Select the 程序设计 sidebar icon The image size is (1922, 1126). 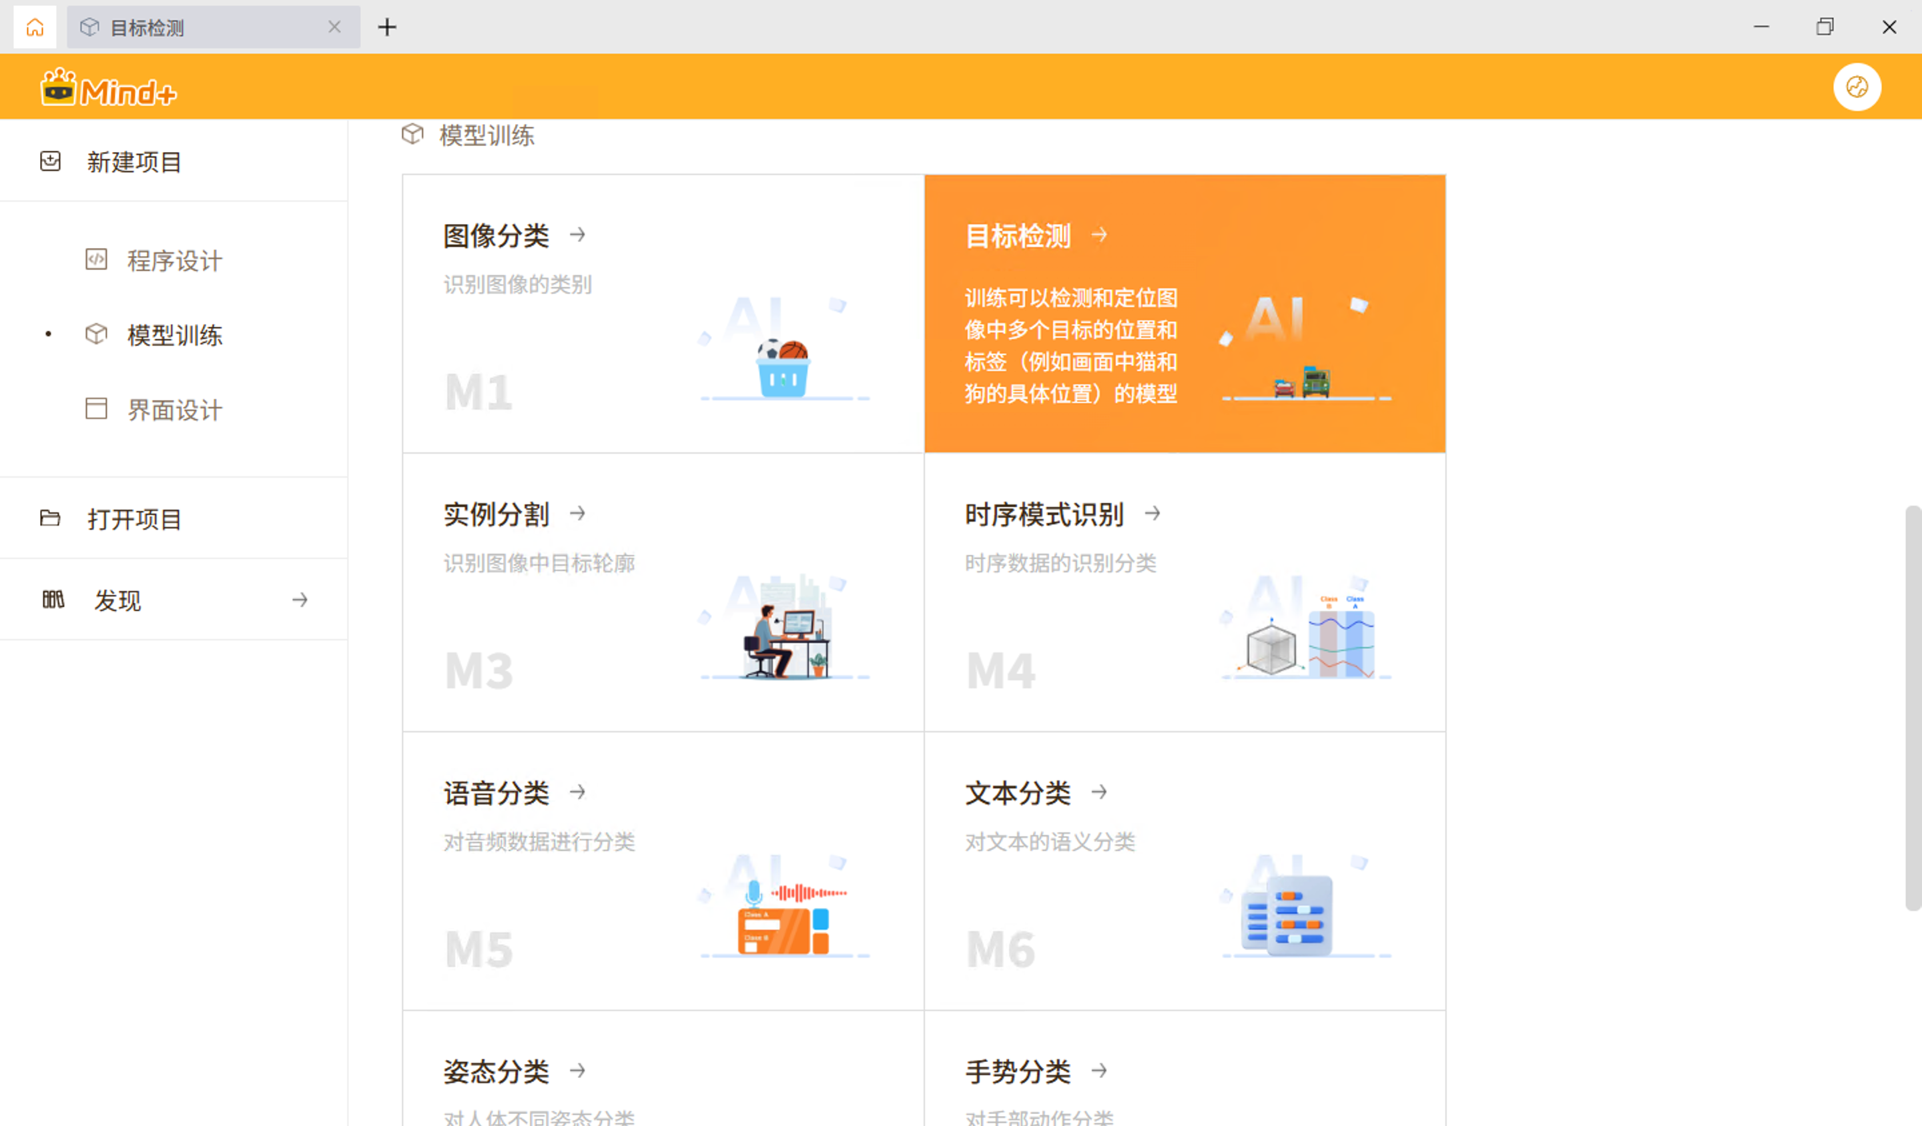[96, 259]
